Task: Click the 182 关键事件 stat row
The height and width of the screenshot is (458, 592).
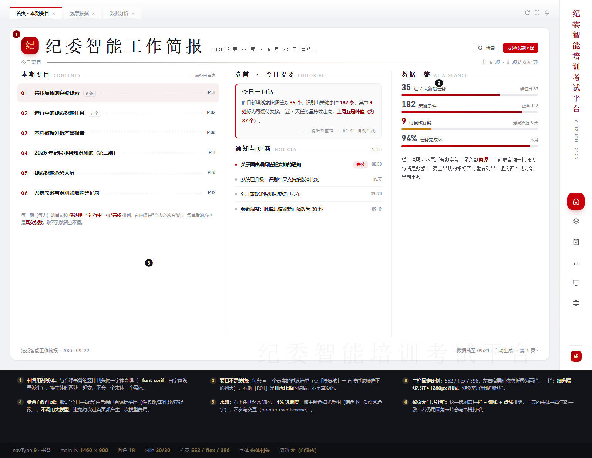Action: point(470,106)
